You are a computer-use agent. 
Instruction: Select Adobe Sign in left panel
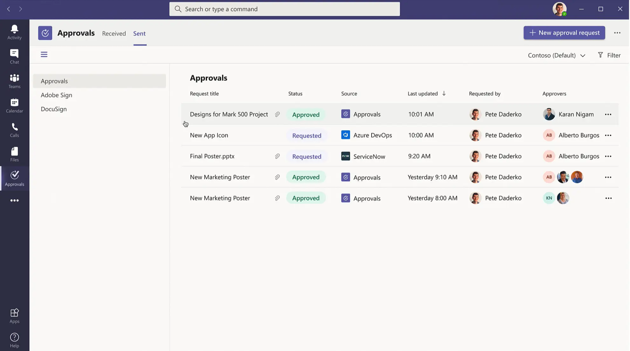(x=56, y=95)
